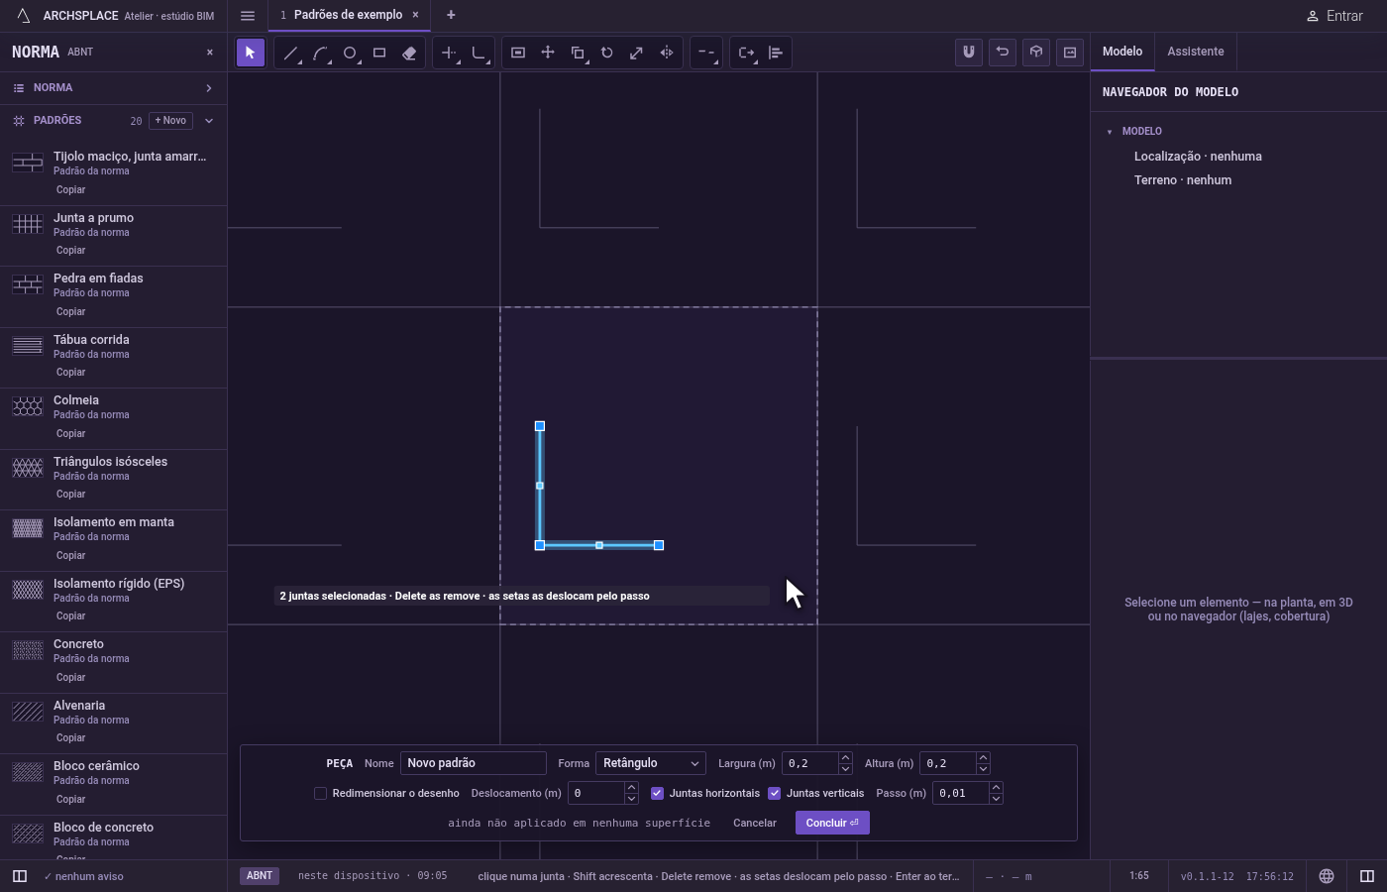Switch to the Assistente tab
This screenshot has width=1387, height=892.
point(1195,52)
